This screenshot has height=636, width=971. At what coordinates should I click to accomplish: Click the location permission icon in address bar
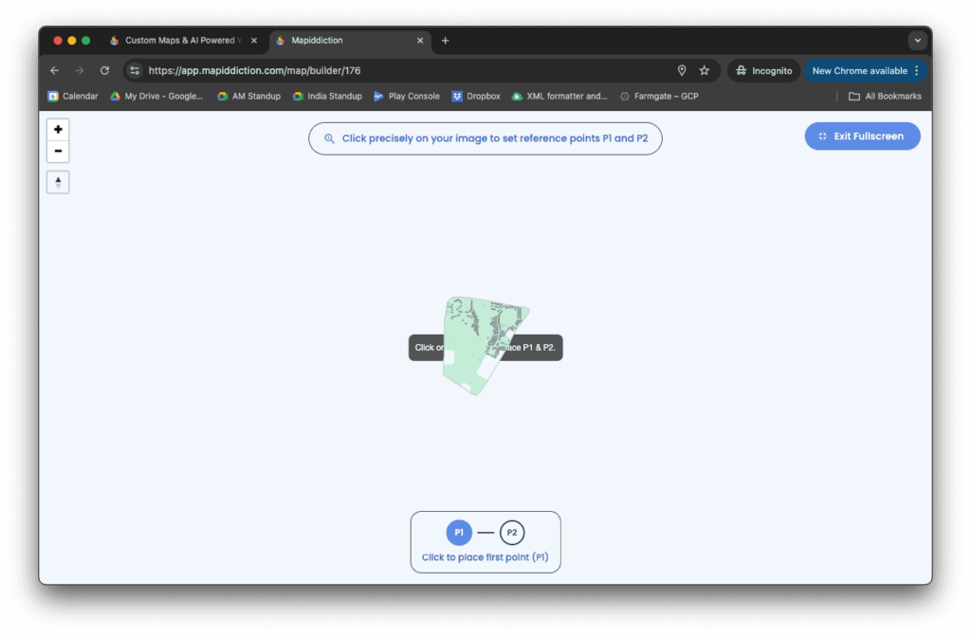(681, 70)
